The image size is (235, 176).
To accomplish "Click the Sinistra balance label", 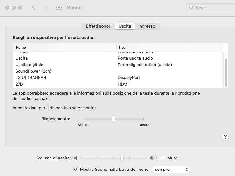I will tap(84, 125).
